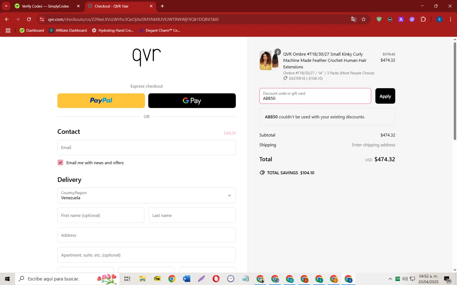Focus the Apartment, suite, etc. field
The width and height of the screenshot is (457, 285).
point(147,255)
